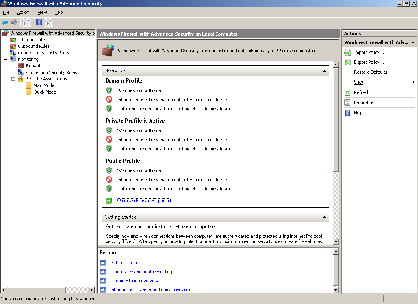418x304 pixels.
Task: Open Introduction to server and domain isolation
Action: pos(151,290)
